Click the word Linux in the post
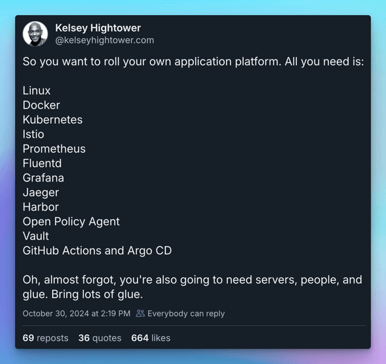 [36, 90]
